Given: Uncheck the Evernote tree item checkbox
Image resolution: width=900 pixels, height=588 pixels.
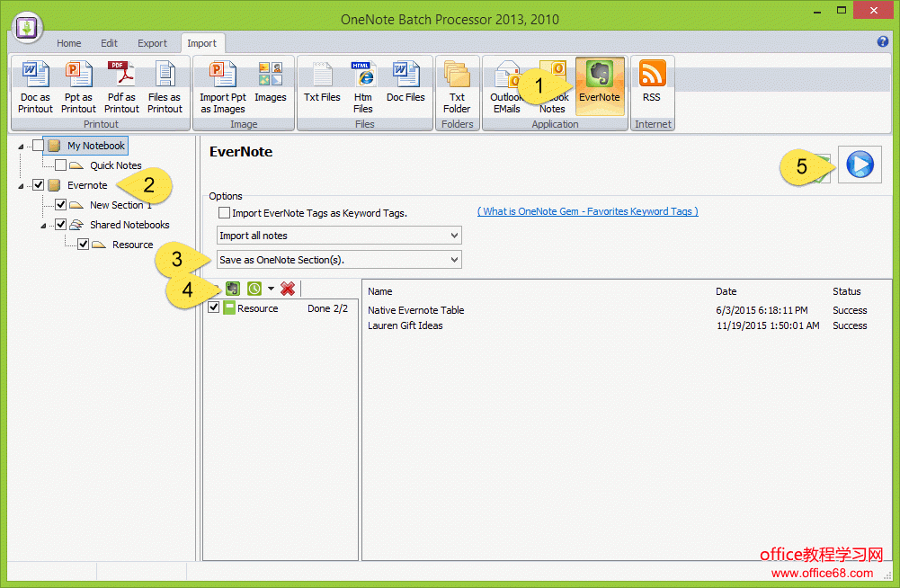Looking at the screenshot, I should (x=38, y=184).
